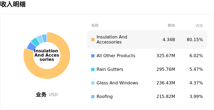Click the USD currency label
The width and height of the screenshot is (214, 110).
click(x=53, y=95)
